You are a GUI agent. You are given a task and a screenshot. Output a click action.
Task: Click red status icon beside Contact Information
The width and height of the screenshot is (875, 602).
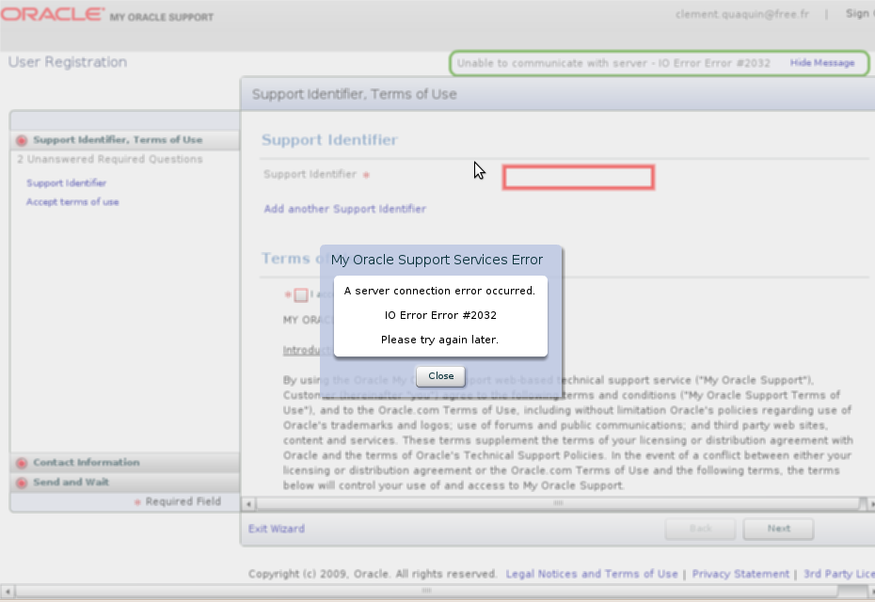(22, 463)
